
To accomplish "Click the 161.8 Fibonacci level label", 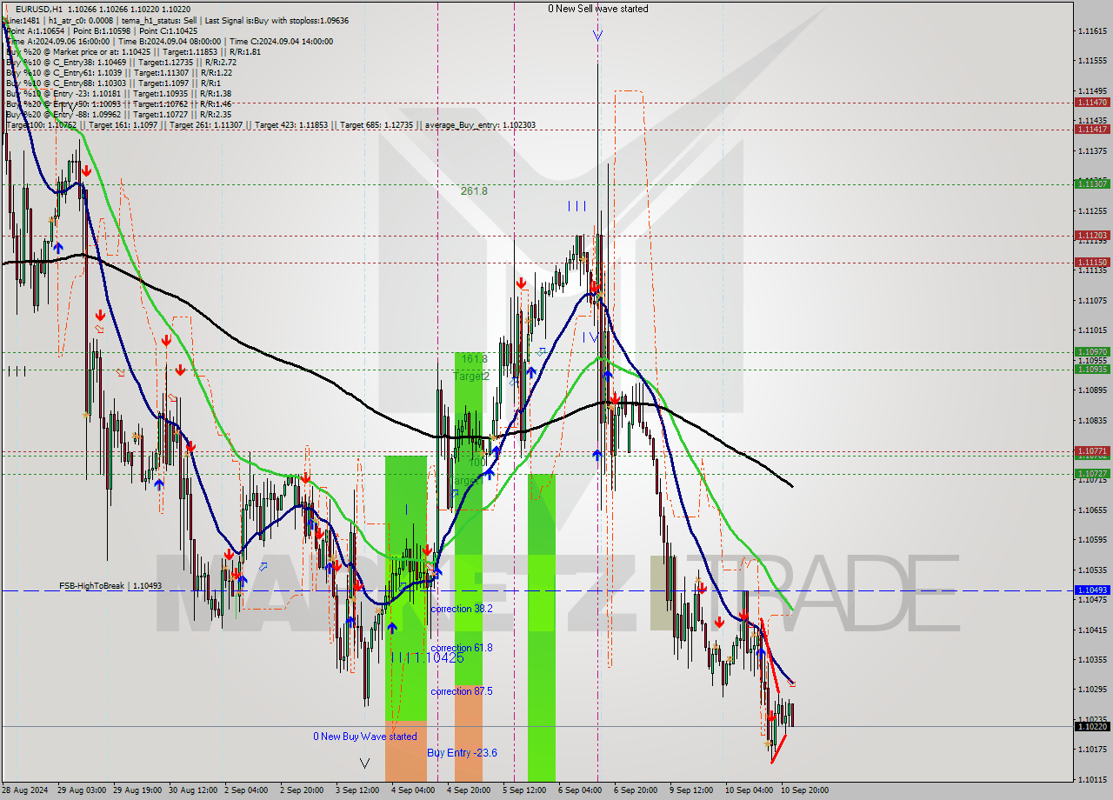I will [474, 358].
